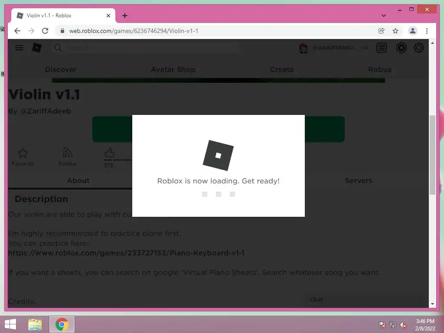
Task: Click the 373 likes count
Action: tap(108, 165)
